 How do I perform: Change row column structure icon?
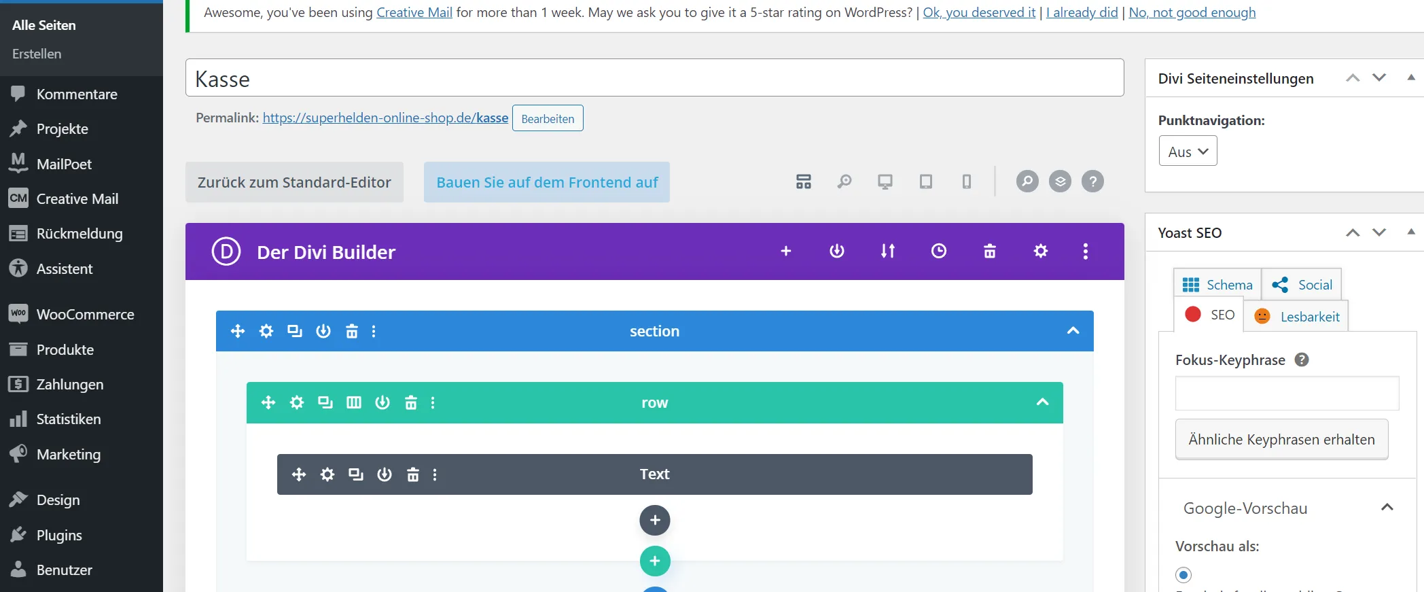click(354, 402)
